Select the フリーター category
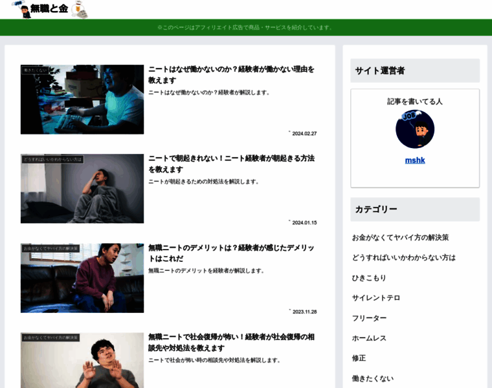This screenshot has width=492, height=388. [369, 318]
